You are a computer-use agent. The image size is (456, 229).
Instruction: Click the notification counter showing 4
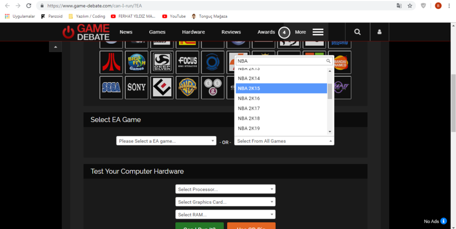pyautogui.click(x=284, y=32)
